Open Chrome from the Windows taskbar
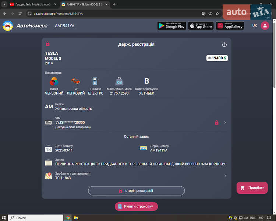Image resolution: width=276 pixels, height=221 pixels. coord(68,218)
